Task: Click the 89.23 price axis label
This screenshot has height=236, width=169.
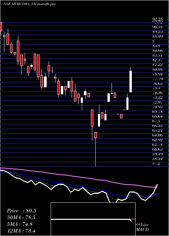Action: tap(157, 32)
